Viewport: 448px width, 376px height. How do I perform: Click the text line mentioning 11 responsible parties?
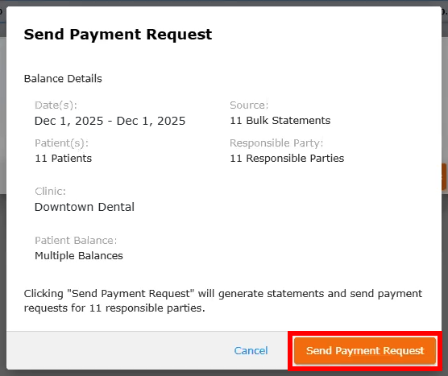114,308
